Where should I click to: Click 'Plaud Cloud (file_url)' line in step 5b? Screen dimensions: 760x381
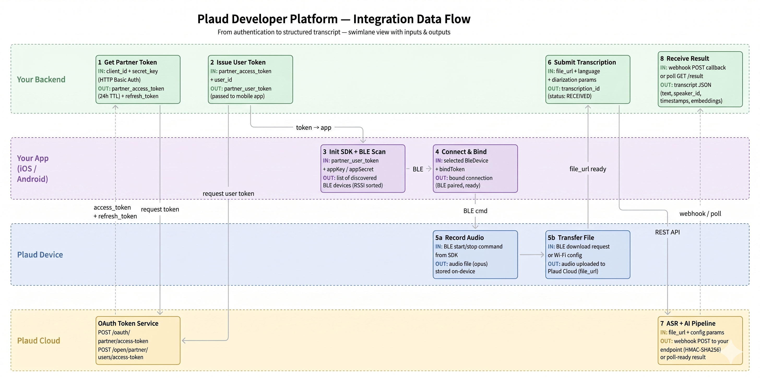(x=573, y=271)
